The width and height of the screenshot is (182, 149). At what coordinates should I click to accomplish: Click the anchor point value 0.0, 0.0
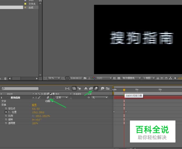36,108
